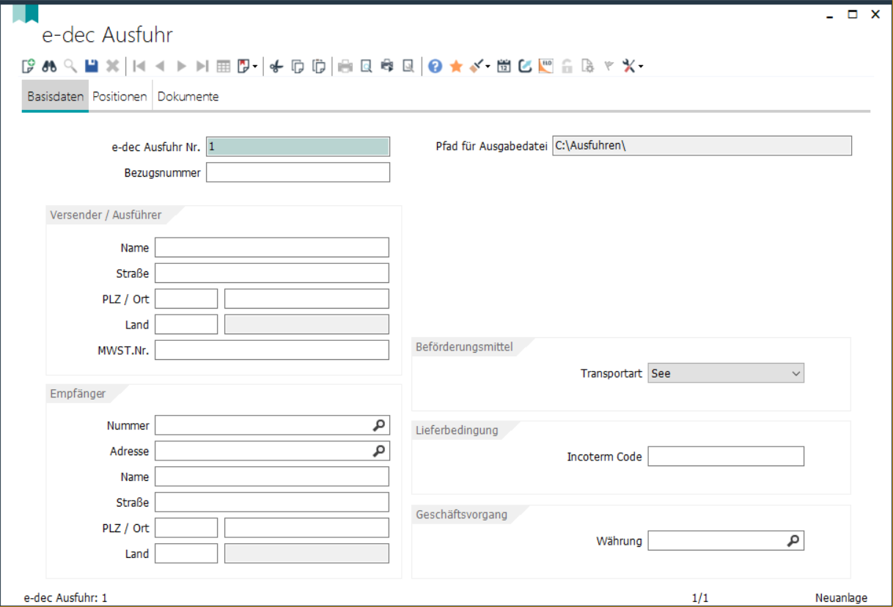Jump to first record with the first-arrow icon
The width and height of the screenshot is (893, 607).
point(139,67)
